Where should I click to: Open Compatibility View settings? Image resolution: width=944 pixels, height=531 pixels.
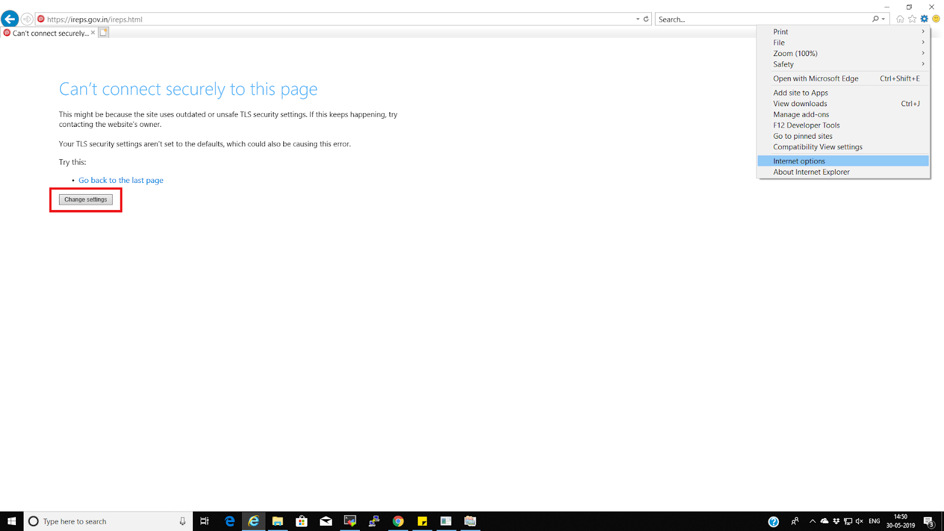pos(843,147)
